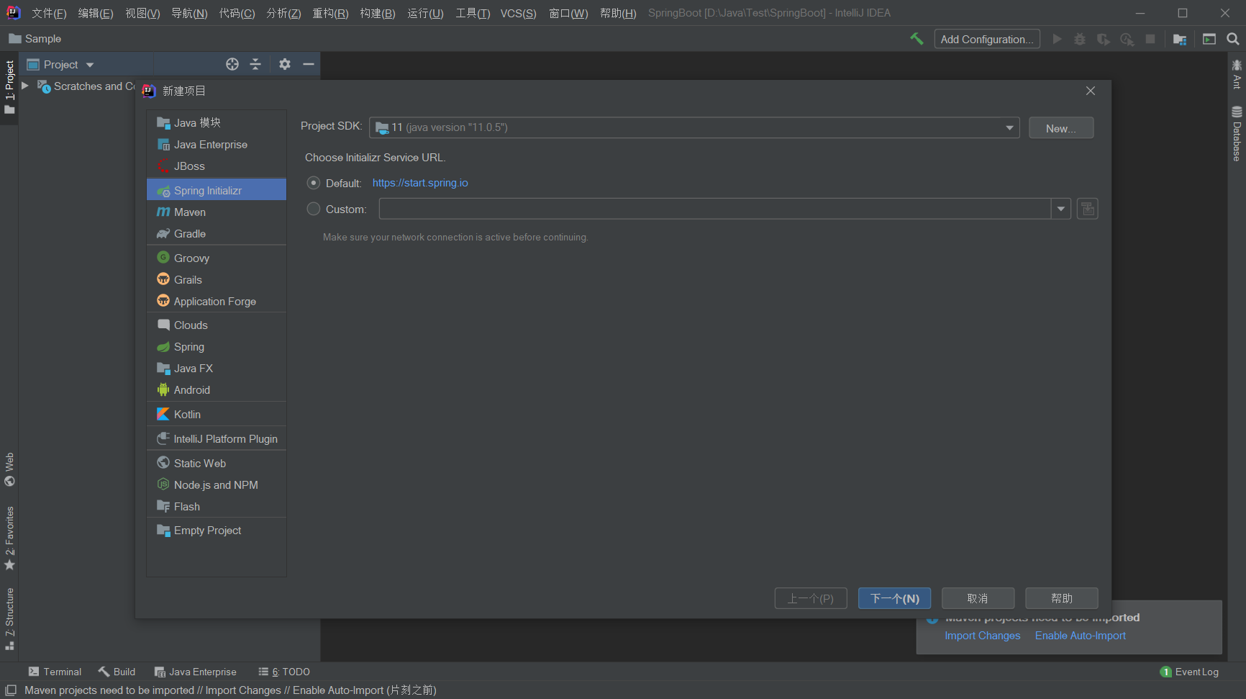Open the 工具(T) menu
Image resolution: width=1246 pixels, height=699 pixels.
click(473, 13)
